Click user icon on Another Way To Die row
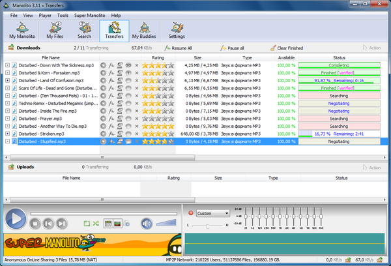The width and height of the screenshot is (391, 266). click(120, 126)
